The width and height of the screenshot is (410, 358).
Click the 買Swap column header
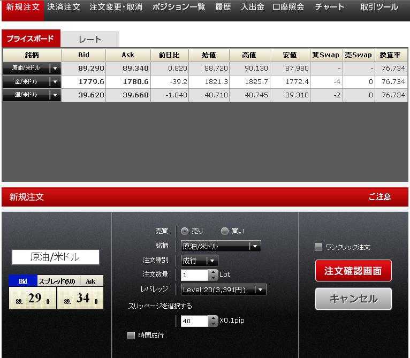[x=326, y=55]
